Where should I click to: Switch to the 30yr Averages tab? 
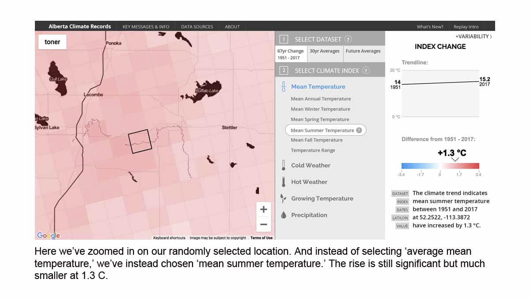pos(325,51)
